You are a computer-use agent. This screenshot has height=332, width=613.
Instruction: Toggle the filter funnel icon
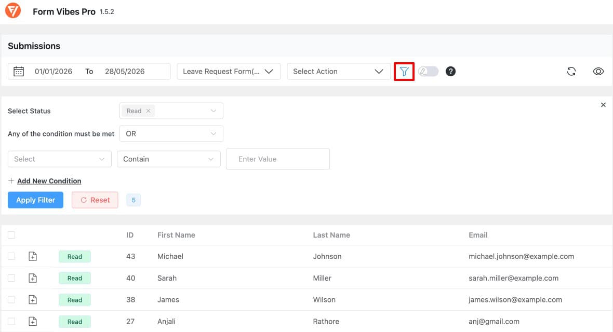coord(404,72)
